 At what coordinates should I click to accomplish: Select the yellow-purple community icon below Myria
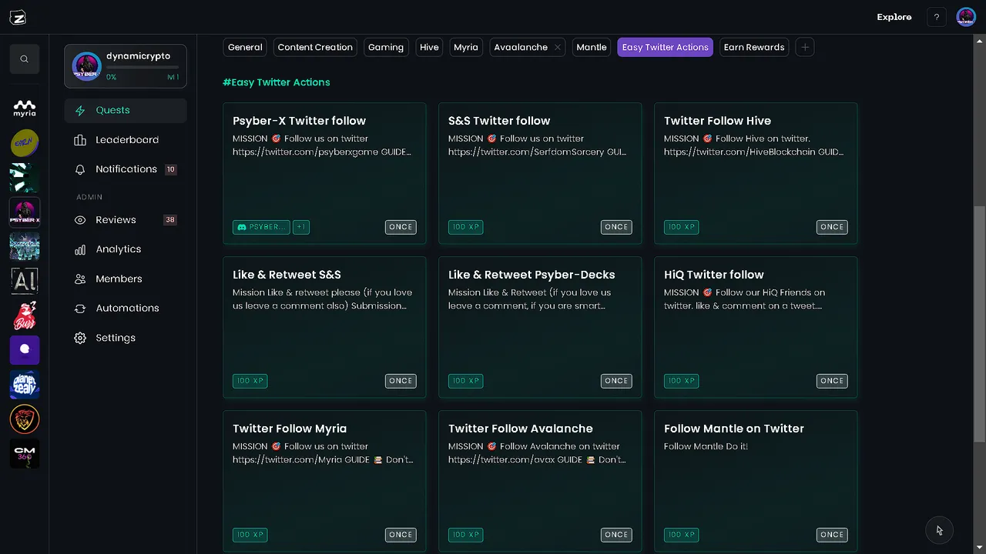pos(25,142)
